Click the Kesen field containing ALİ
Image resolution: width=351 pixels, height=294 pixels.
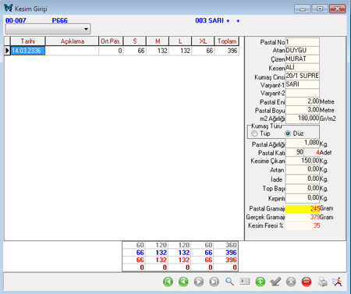pyautogui.click(x=302, y=68)
